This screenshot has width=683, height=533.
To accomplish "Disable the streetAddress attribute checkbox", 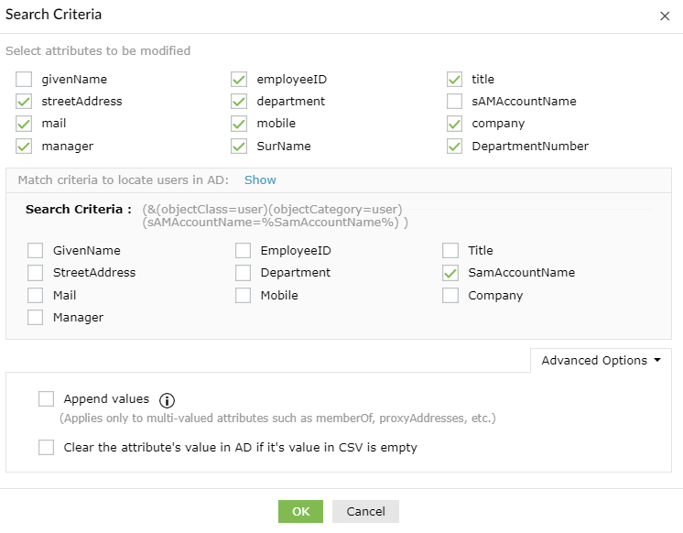I will 24,102.
